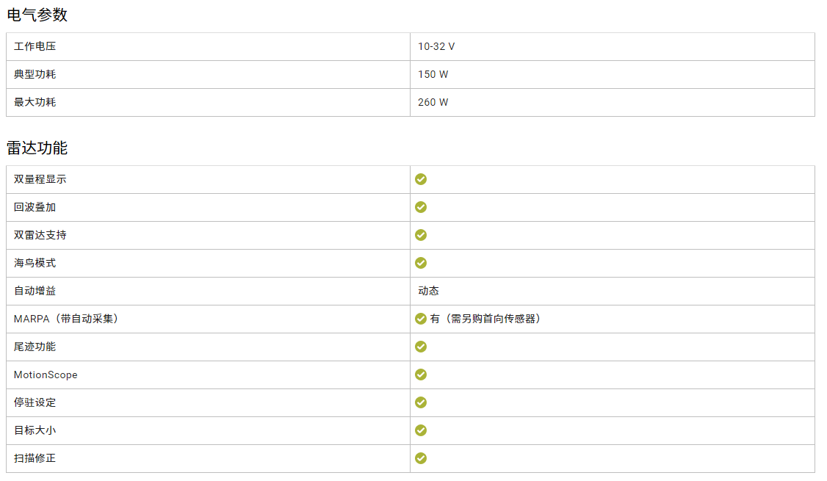
Task: Click the MotionScope checkmark icon
Action: coord(421,375)
